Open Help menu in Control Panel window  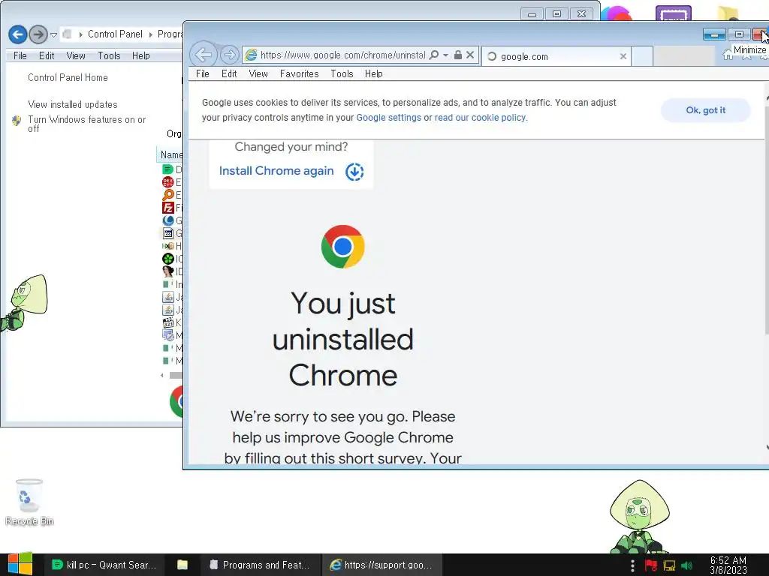point(140,55)
